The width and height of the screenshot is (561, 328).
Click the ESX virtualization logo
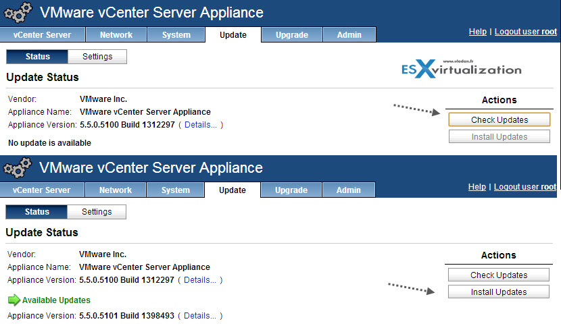coord(461,68)
